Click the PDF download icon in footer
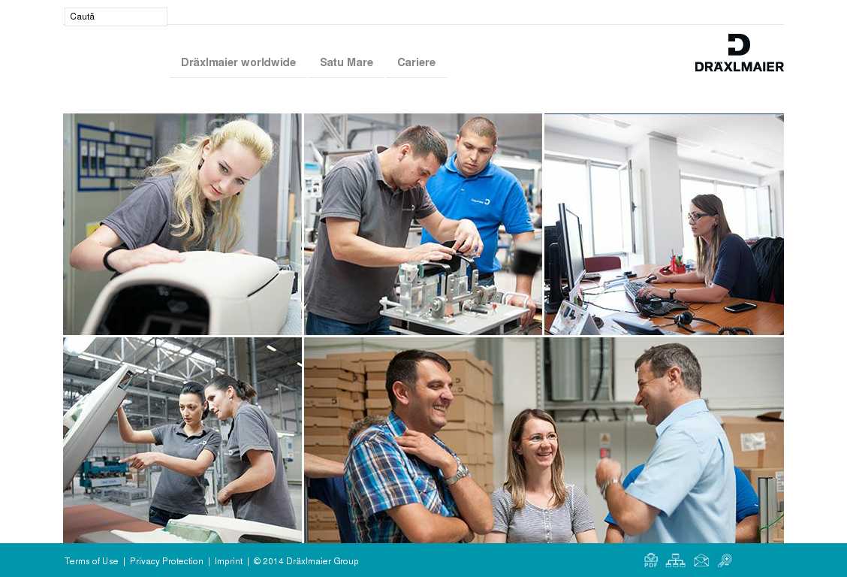 click(651, 560)
